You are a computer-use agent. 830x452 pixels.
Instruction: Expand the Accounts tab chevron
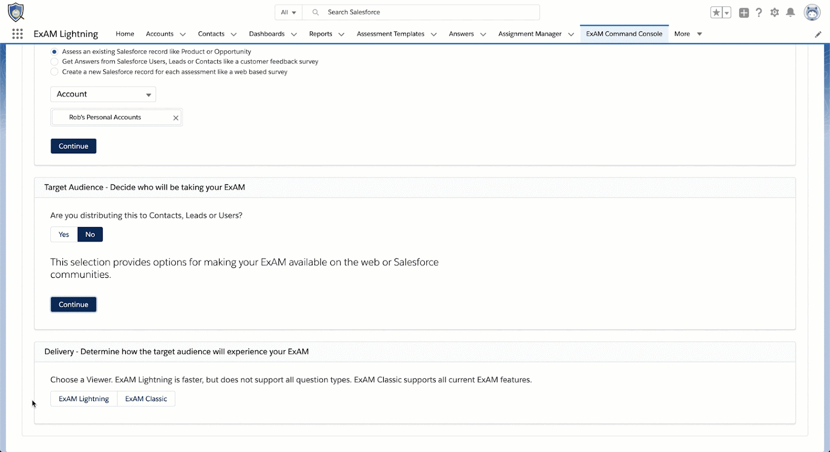[x=183, y=34]
